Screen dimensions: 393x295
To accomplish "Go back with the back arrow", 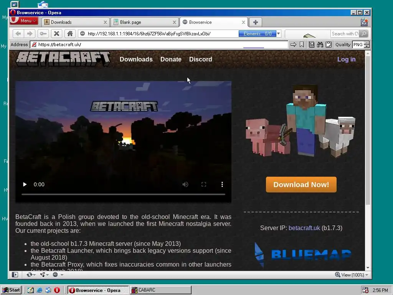I will tap(18, 34).
